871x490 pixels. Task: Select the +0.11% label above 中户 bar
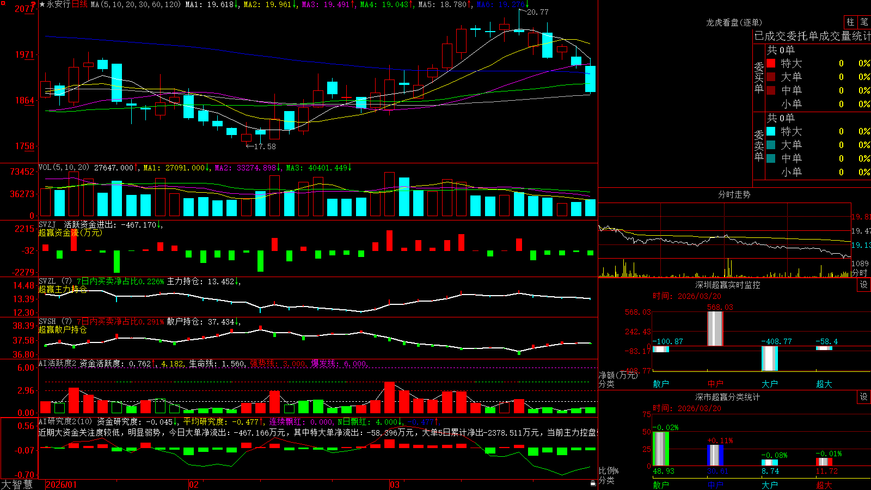pos(720,440)
